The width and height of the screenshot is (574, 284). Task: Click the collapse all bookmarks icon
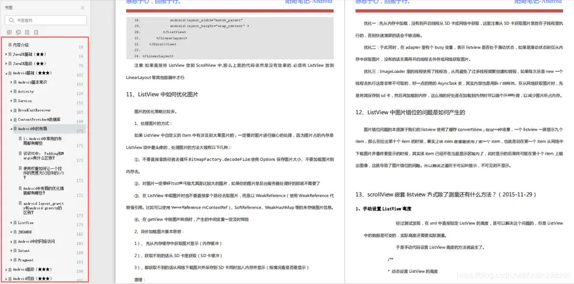click(x=18, y=32)
